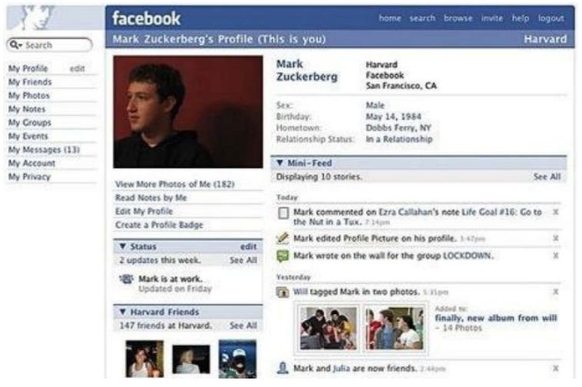Click the green wall-post icon for LOCKDOWN story

click(x=283, y=256)
